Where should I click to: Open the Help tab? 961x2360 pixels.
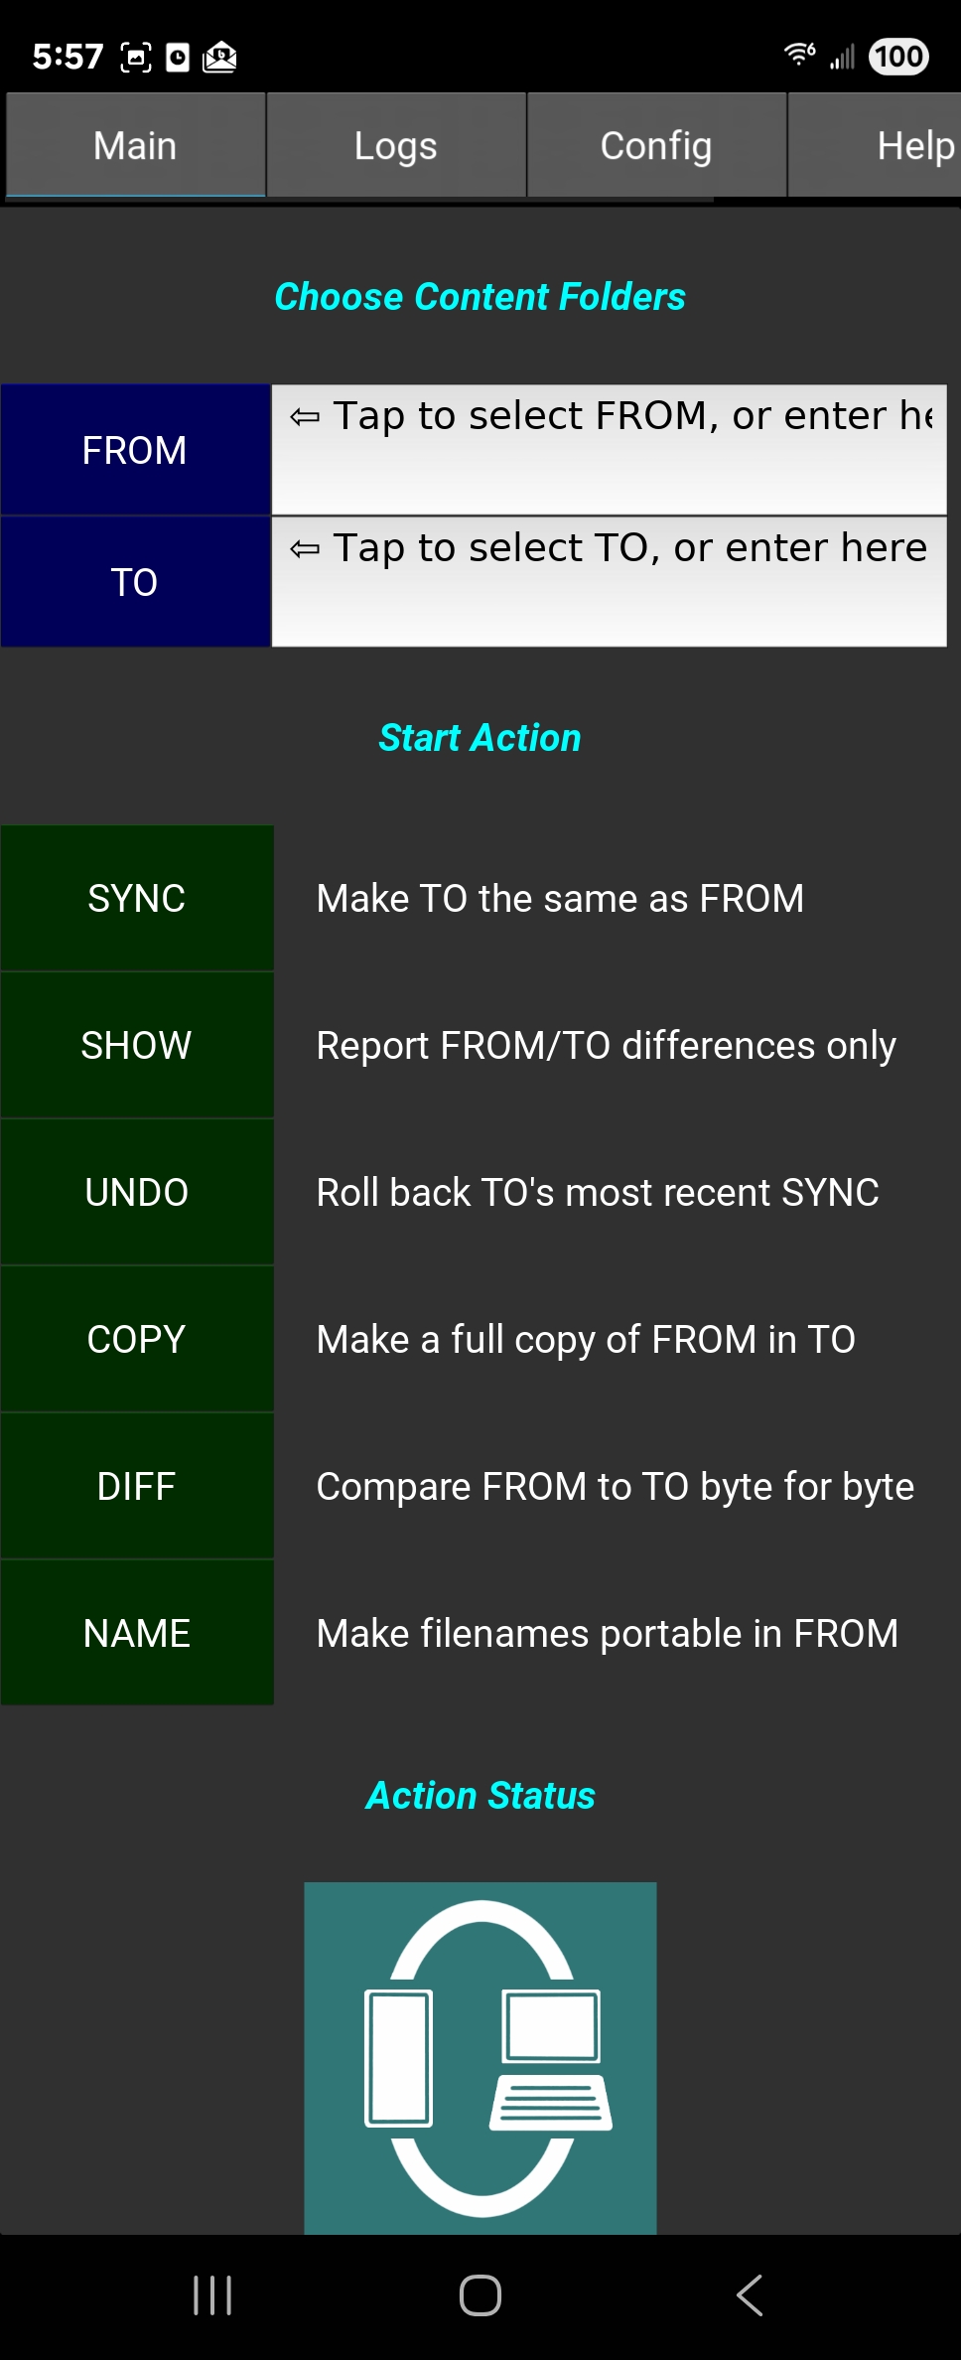click(913, 146)
